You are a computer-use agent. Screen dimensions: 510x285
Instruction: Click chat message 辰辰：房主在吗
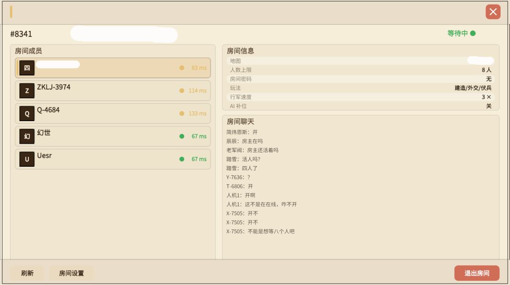click(245, 141)
